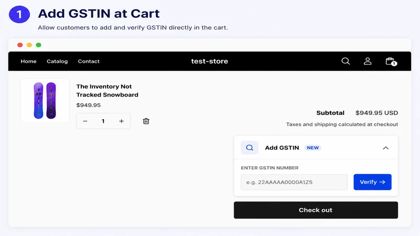
Task: Delete snowboard from cart with trash icon
Action: [146, 121]
